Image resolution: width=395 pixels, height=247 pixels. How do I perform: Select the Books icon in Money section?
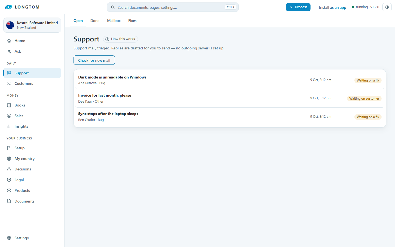click(x=9, y=105)
